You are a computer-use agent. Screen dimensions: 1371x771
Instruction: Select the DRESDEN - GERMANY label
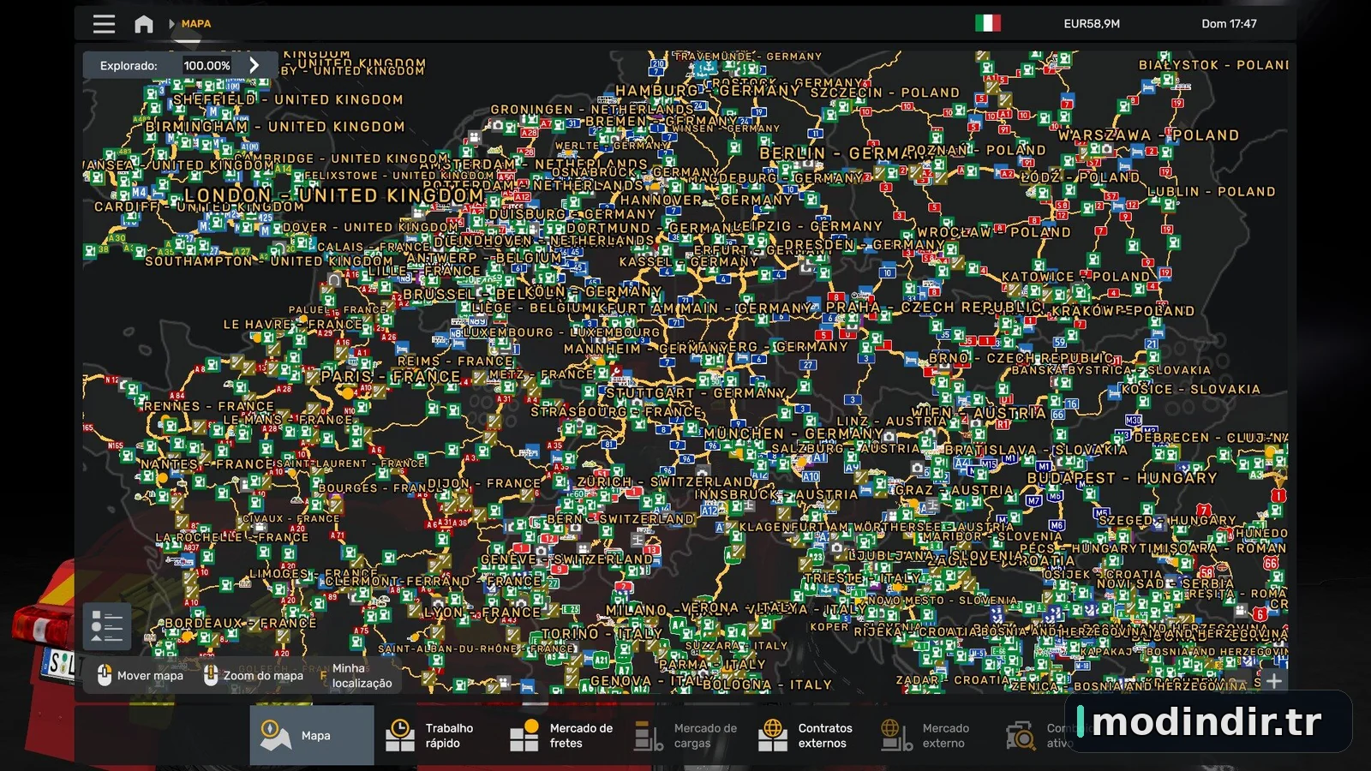864,244
